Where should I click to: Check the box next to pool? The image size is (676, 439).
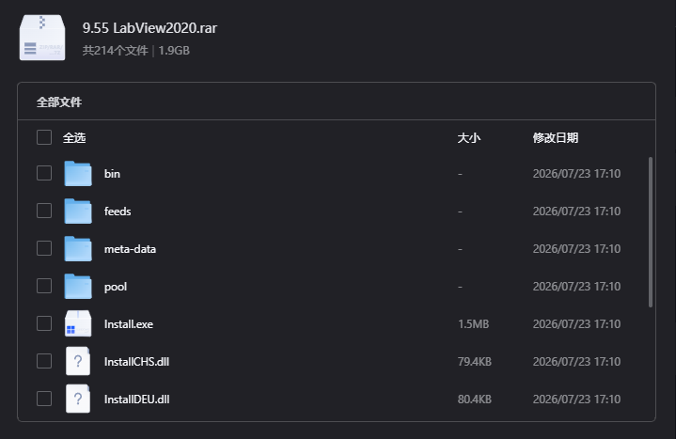point(44,286)
